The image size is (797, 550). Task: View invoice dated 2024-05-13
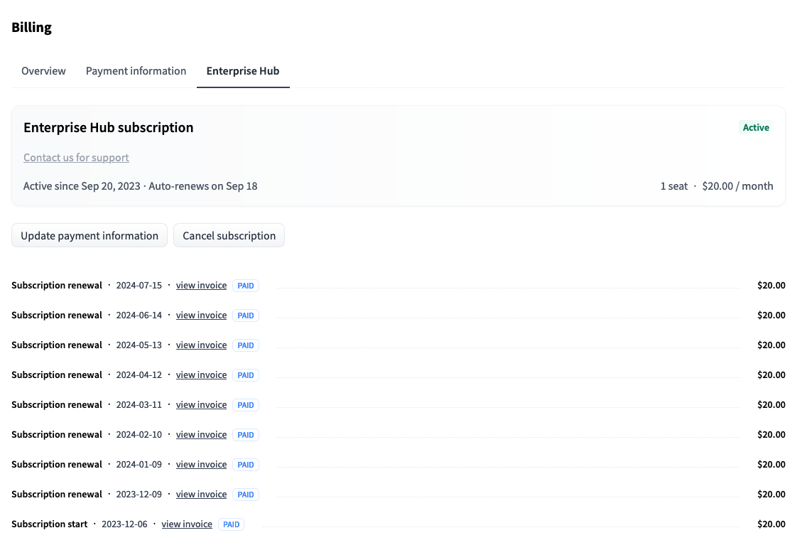(201, 345)
